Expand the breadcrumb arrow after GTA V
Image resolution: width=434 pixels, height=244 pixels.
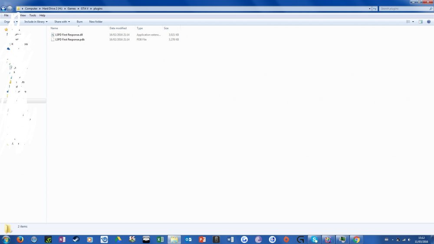(x=91, y=9)
